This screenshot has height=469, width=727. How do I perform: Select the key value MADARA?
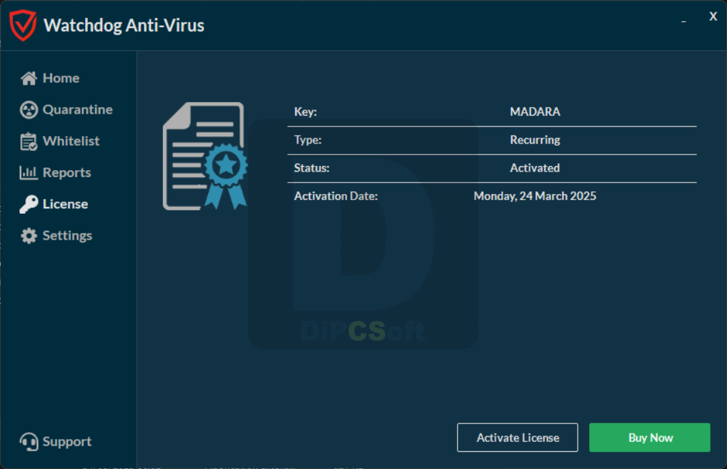coord(535,112)
